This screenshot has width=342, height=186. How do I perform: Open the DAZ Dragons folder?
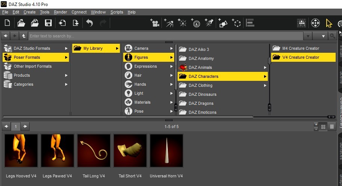(223, 103)
